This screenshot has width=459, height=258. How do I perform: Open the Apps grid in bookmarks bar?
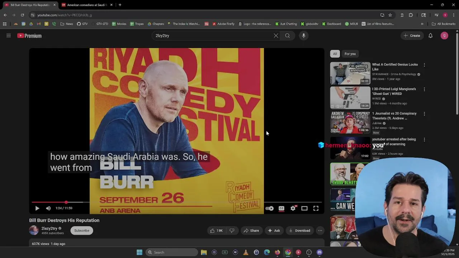point(5,24)
